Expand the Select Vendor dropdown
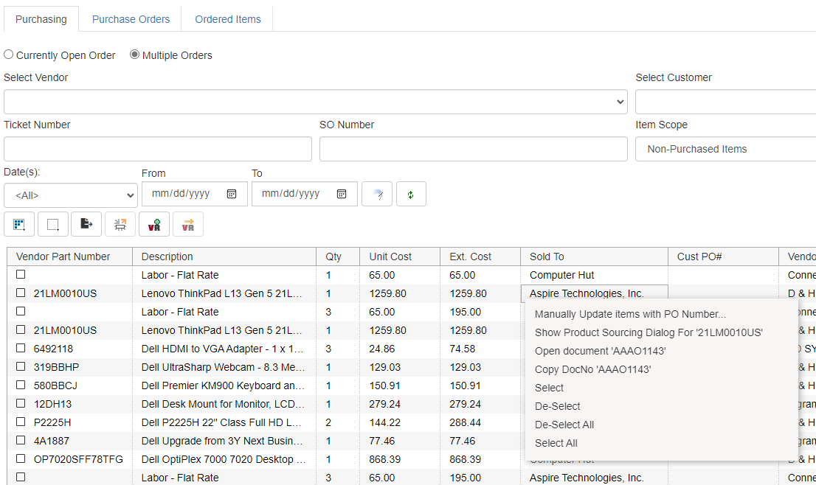816x485 pixels. (x=315, y=102)
